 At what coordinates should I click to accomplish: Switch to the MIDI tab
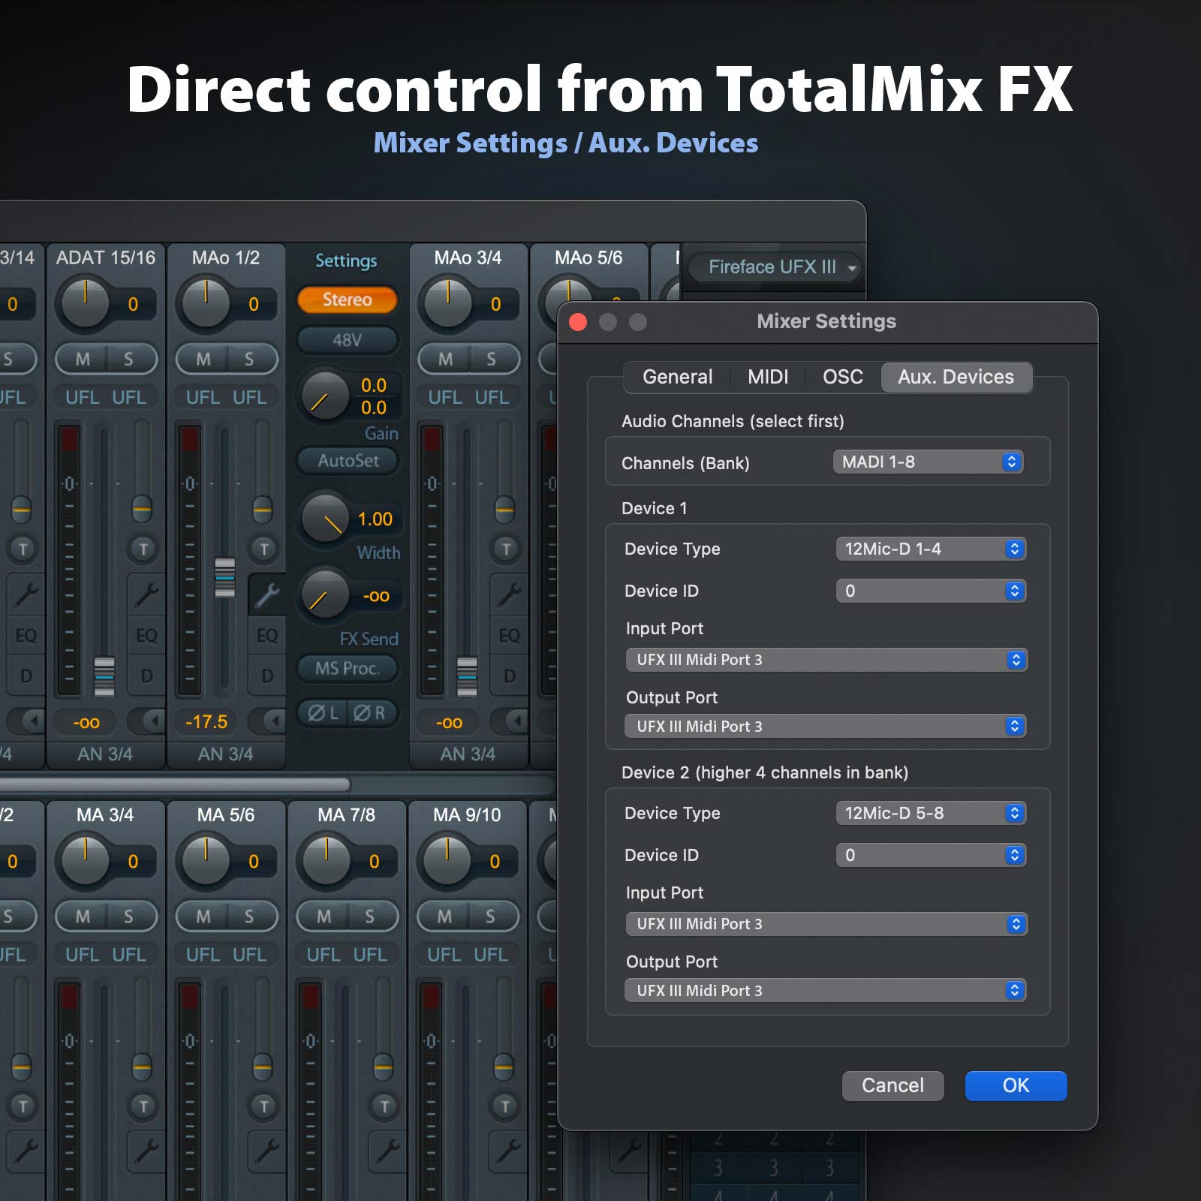pyautogui.click(x=768, y=377)
